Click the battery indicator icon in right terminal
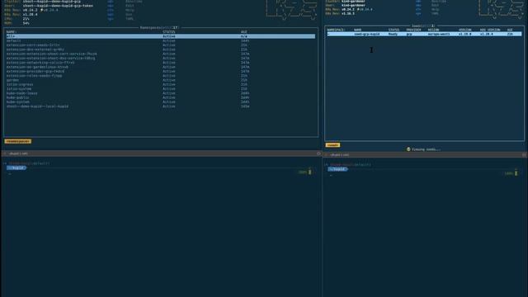 pos(516,173)
